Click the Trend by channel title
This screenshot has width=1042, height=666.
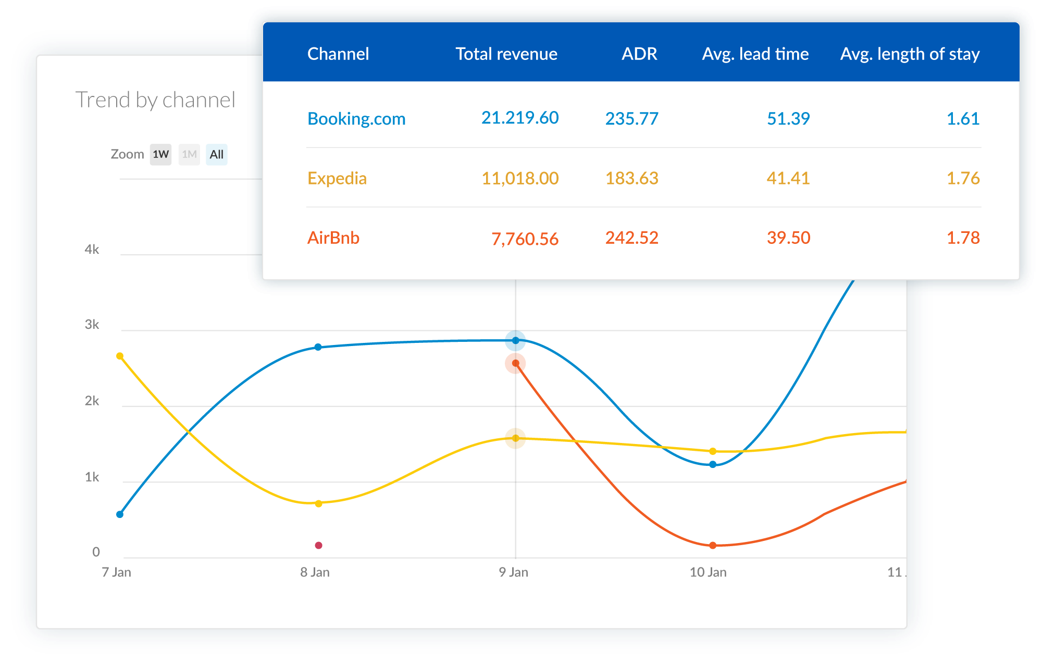[x=155, y=100]
